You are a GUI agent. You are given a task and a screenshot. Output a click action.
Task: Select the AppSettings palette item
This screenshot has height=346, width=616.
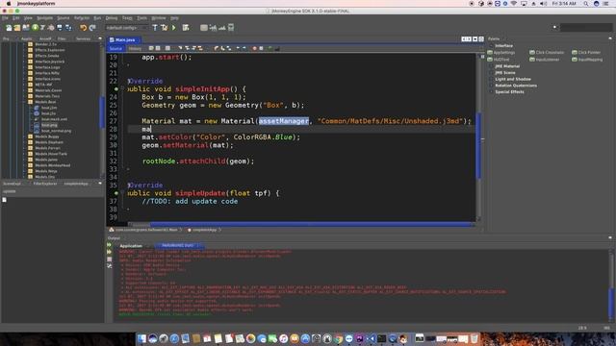coord(501,52)
